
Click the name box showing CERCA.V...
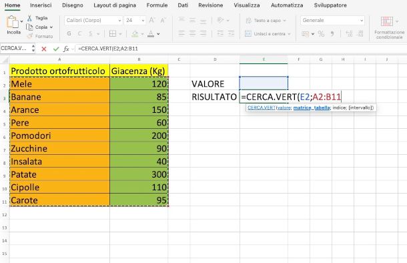click(15, 49)
